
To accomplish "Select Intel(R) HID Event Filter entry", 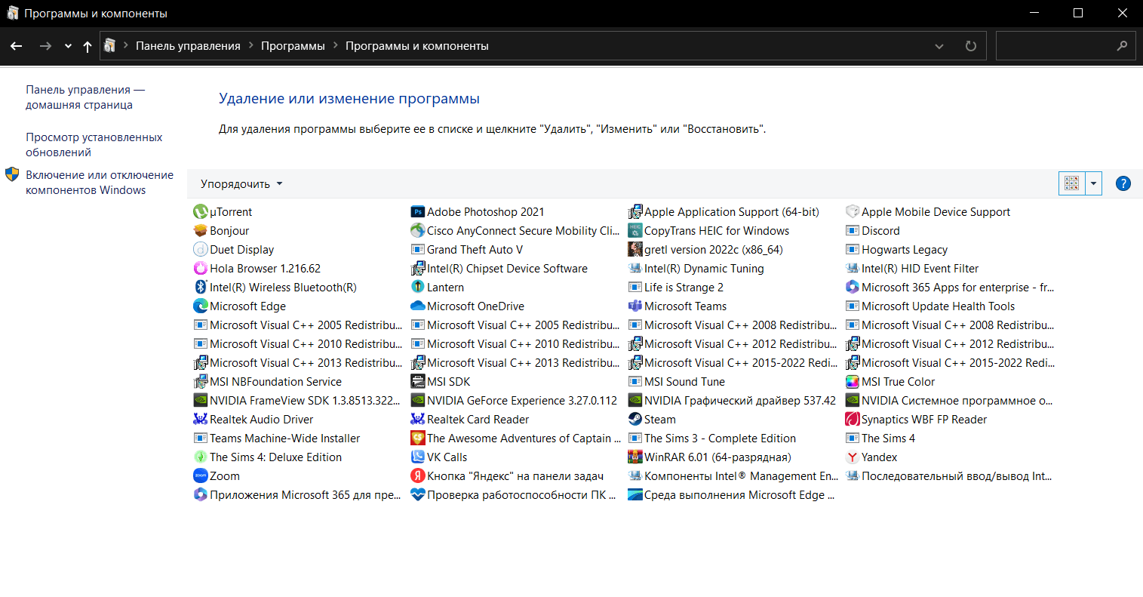I will (912, 269).
